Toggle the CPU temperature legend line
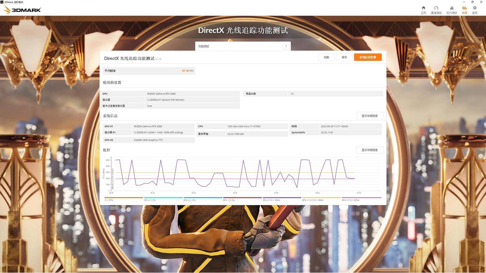Screen dimensions: 486x273 [x=163, y=199]
